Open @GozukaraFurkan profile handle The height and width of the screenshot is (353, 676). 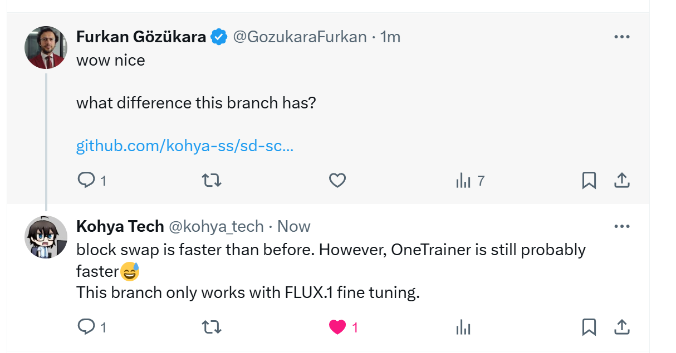[300, 37]
